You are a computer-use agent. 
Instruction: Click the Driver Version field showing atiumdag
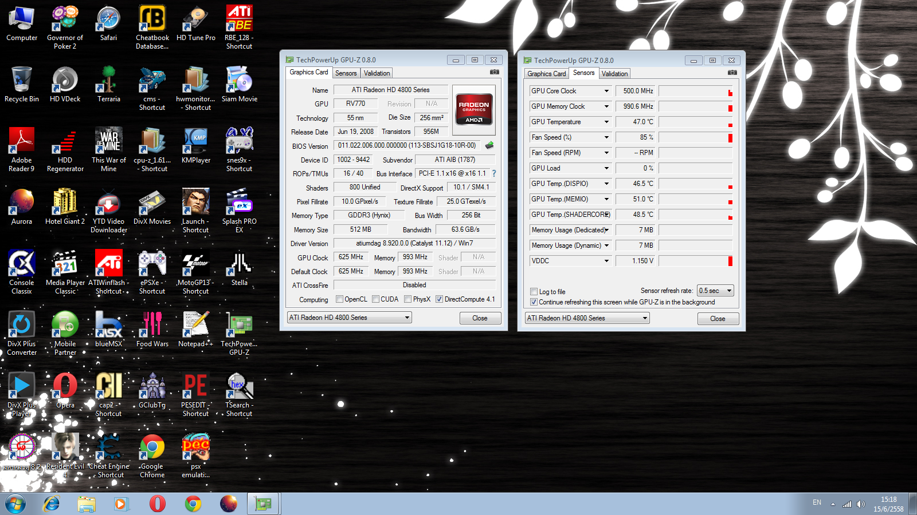pyautogui.click(x=414, y=243)
